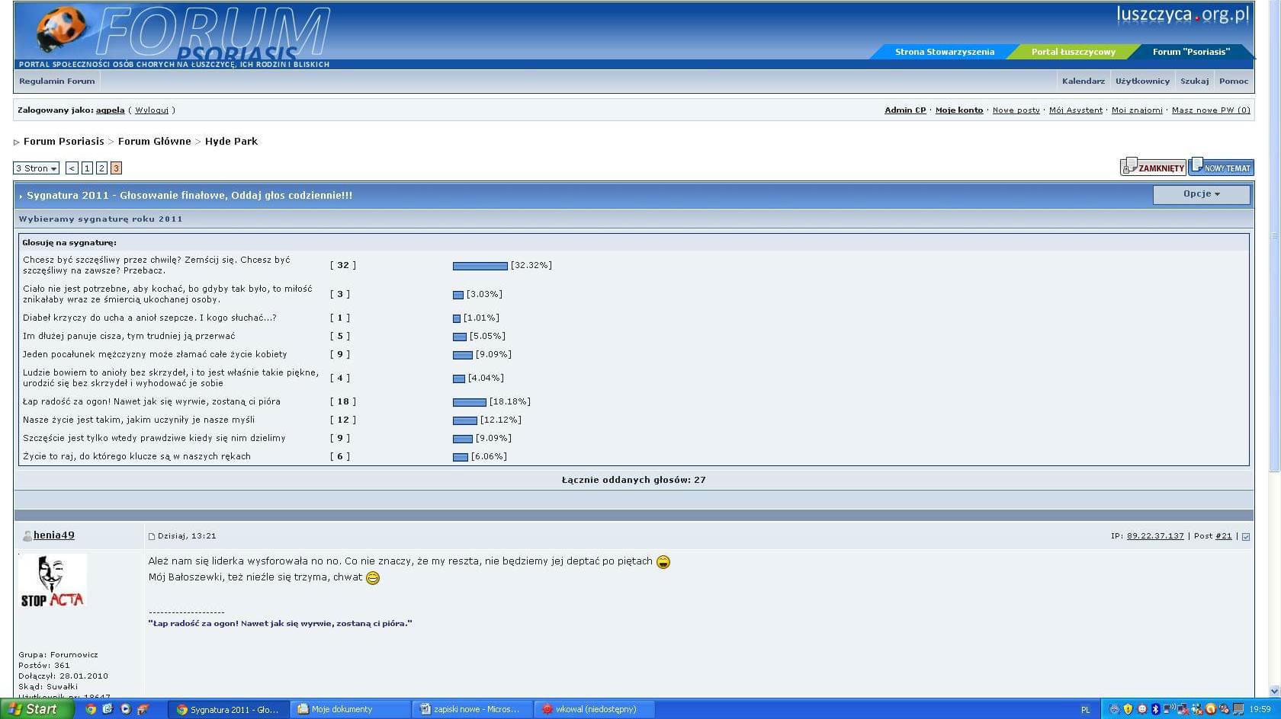The width and height of the screenshot is (1281, 719).
Task: Open Pomoc help menu
Action: point(1233,81)
